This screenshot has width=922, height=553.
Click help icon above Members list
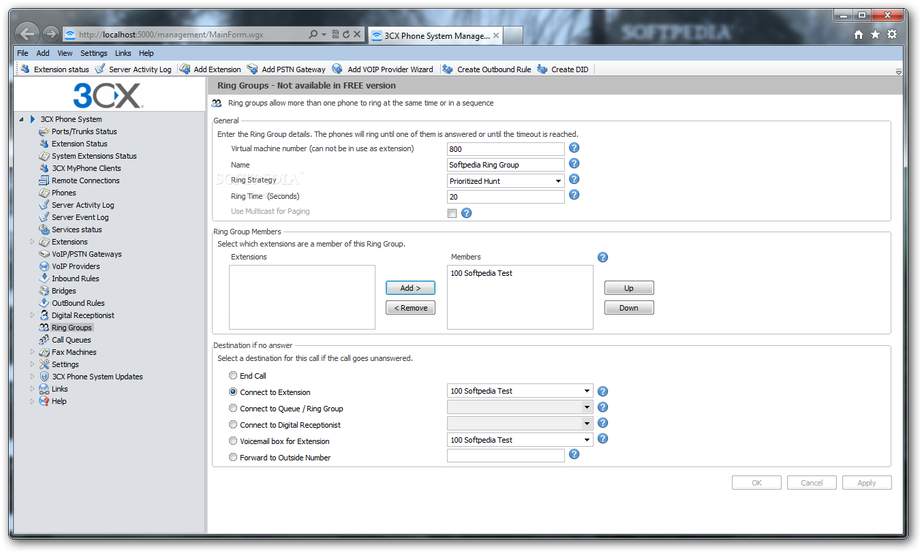(x=602, y=257)
